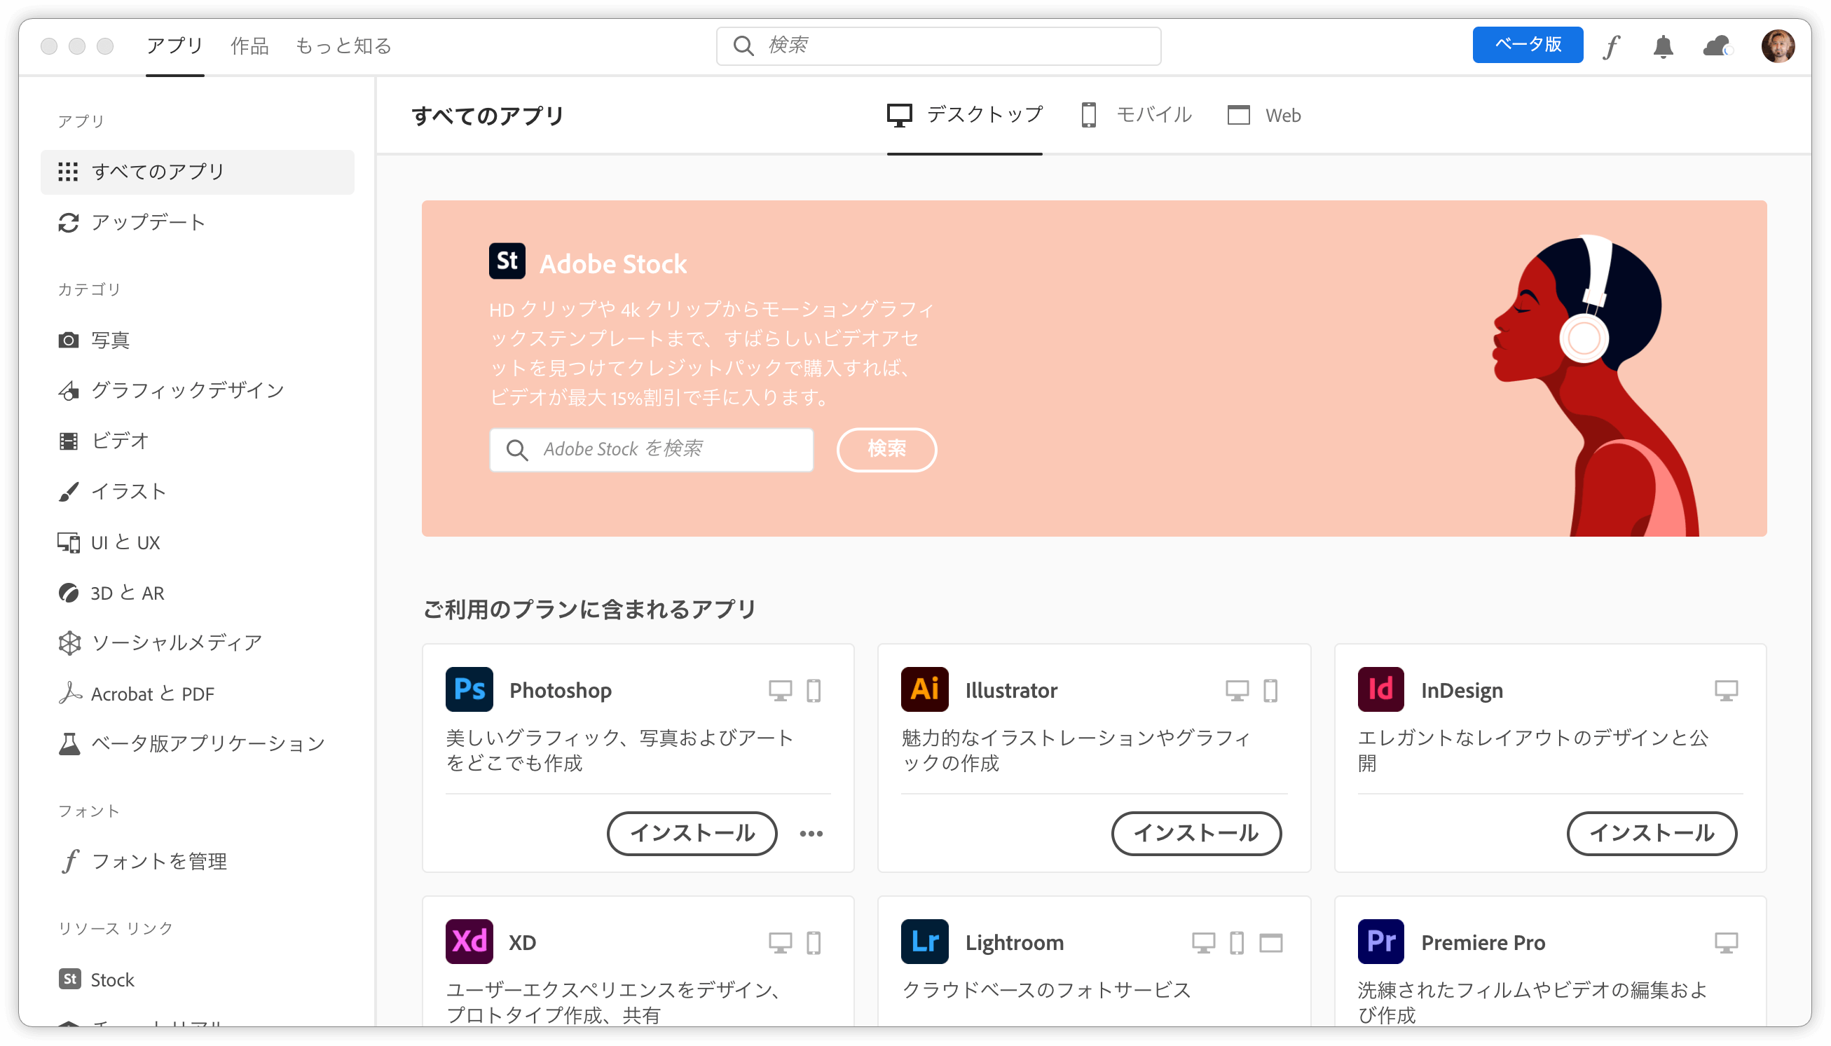Install InDesign

1652,833
